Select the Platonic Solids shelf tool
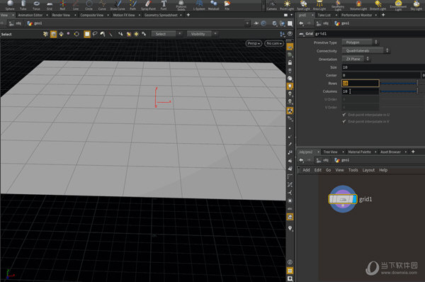425x282 pixels. coord(181,6)
